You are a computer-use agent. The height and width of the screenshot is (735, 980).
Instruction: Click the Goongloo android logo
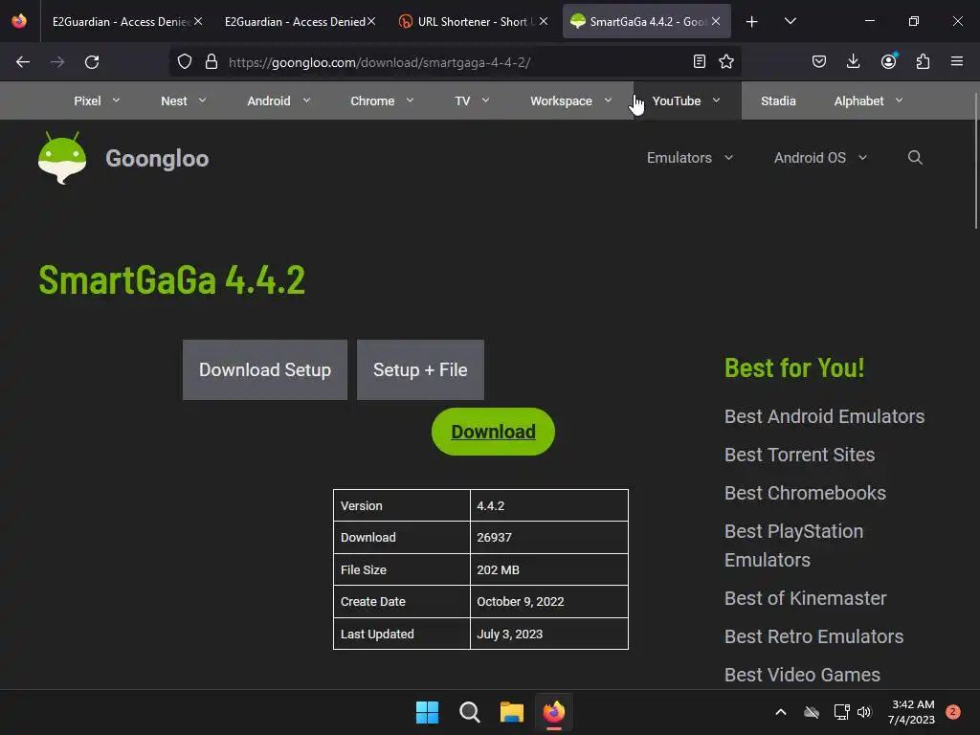(62, 158)
